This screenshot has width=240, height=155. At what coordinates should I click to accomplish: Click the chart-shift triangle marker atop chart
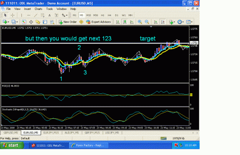pyautogui.click(x=151, y=27)
